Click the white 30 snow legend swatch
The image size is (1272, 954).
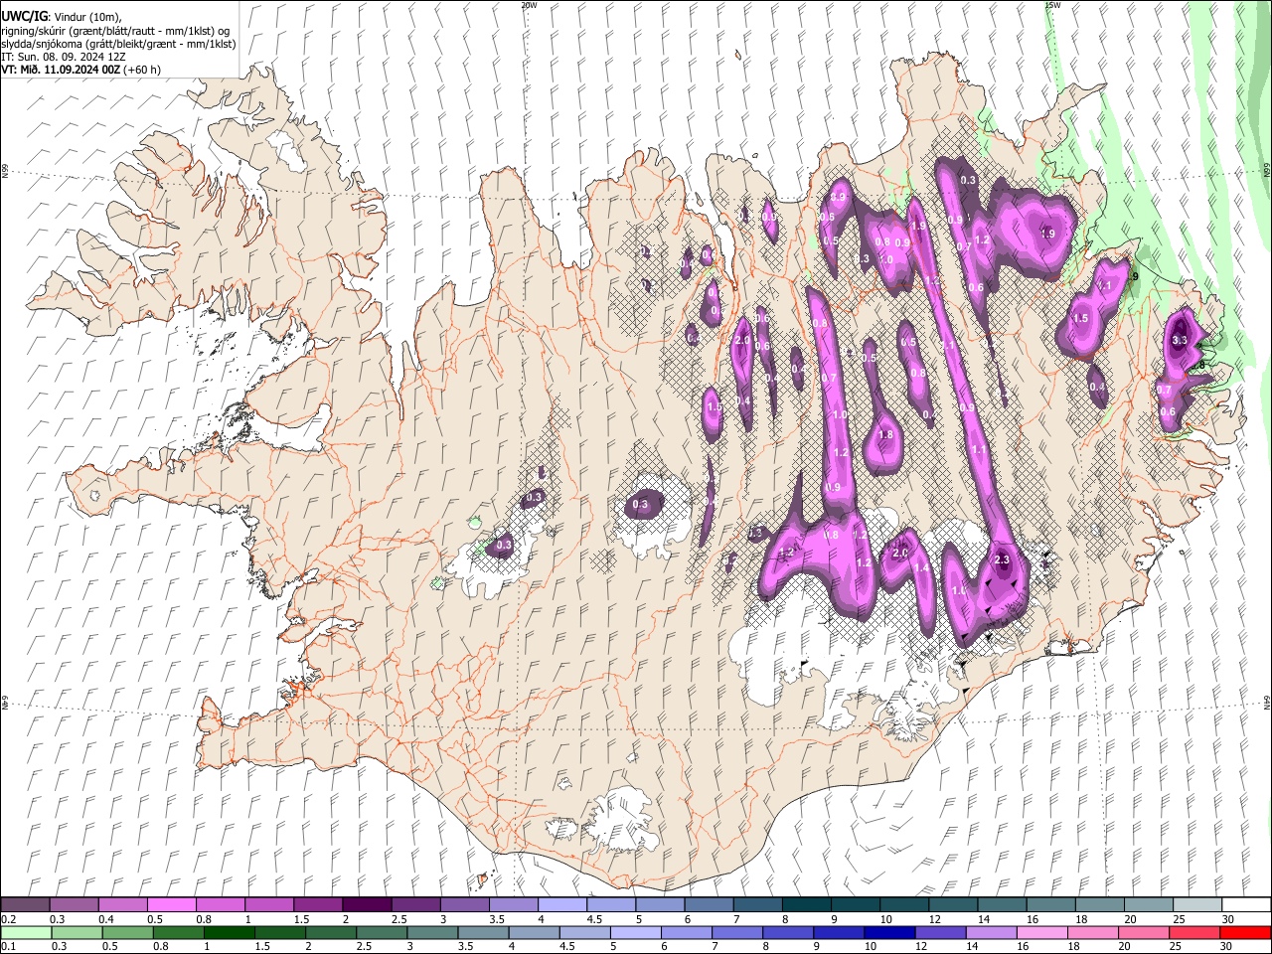click(1246, 905)
